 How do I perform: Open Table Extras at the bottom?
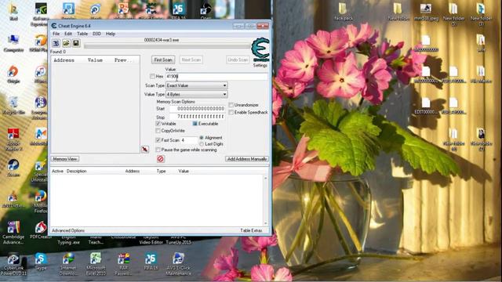point(251,230)
